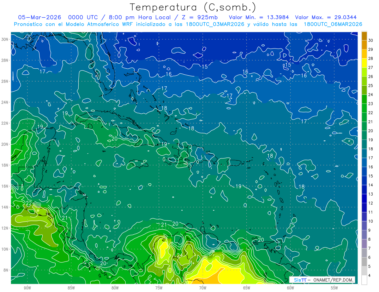Click the '10N' latitude axis label
The height and width of the screenshot is (292, 379).
click(5, 249)
